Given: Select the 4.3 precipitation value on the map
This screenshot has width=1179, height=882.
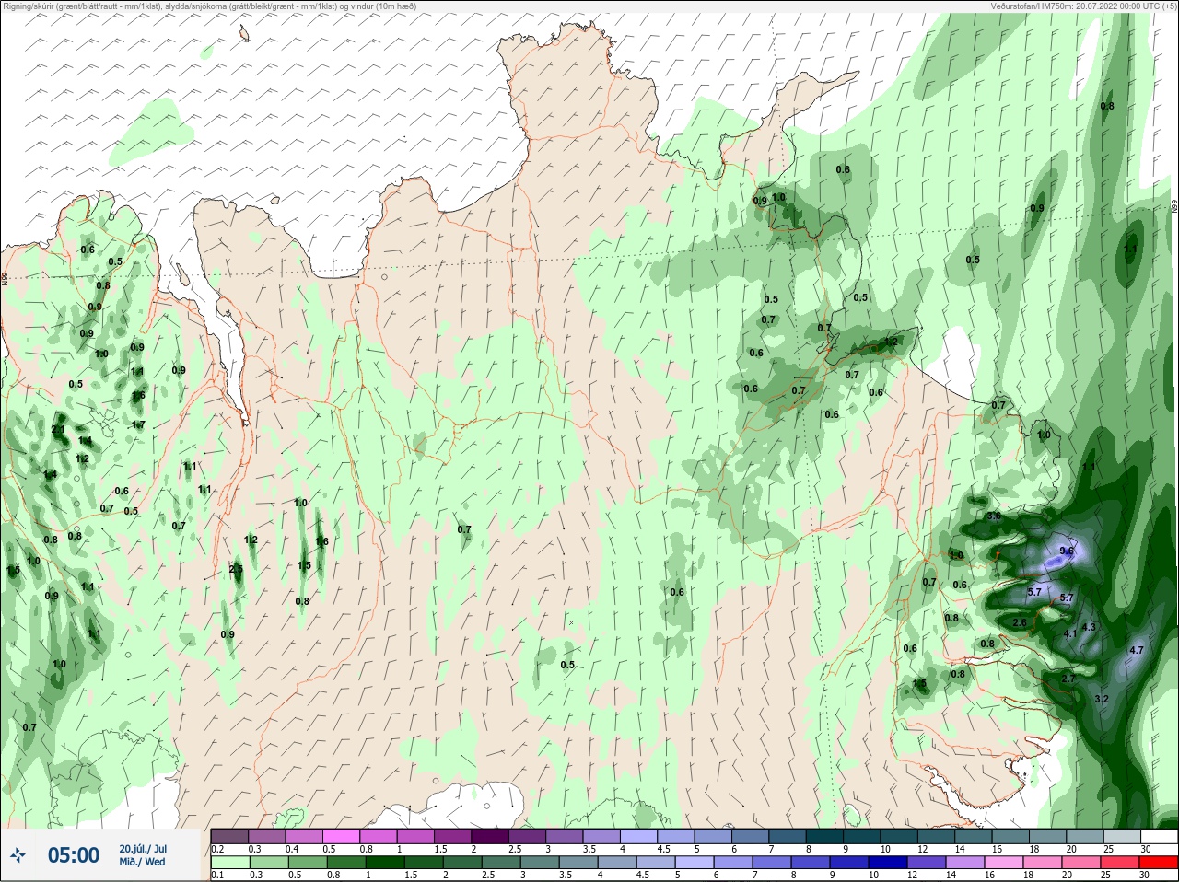Looking at the screenshot, I should click(1088, 627).
